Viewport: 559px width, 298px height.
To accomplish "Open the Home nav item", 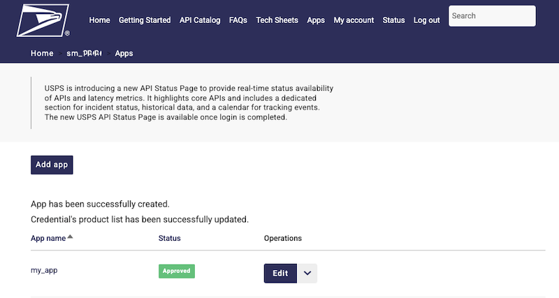I will [x=99, y=20].
